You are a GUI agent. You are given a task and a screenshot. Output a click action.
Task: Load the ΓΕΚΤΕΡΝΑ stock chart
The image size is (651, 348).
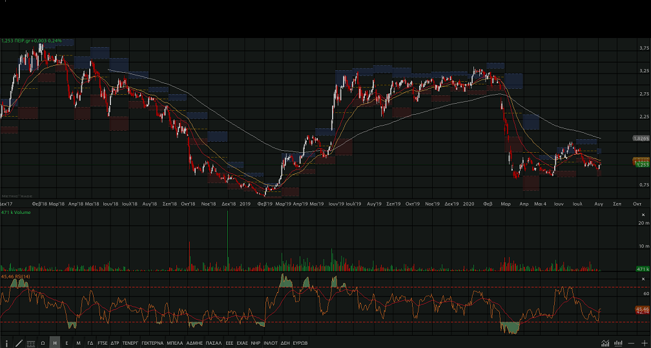point(152,343)
